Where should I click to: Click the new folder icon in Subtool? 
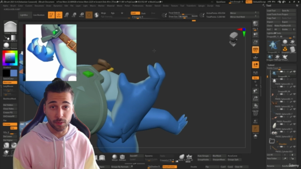pos(272,141)
